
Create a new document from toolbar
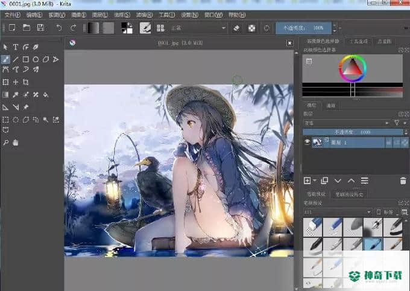12,28
